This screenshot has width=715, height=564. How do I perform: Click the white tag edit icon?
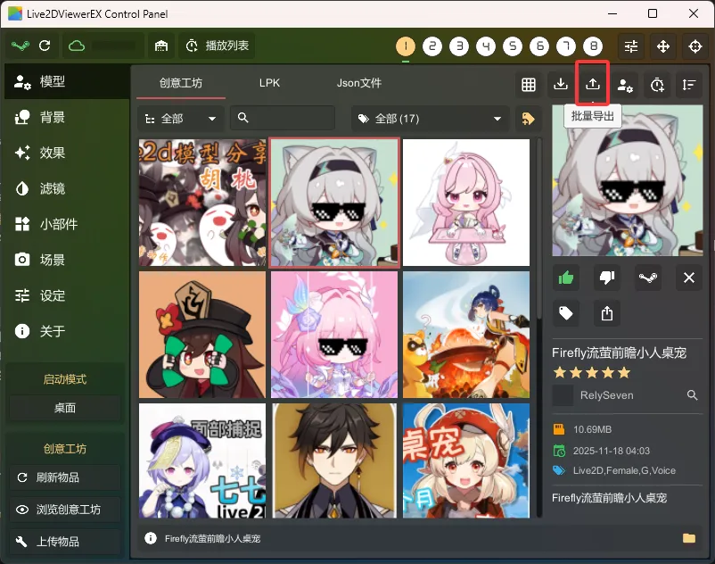[566, 313]
